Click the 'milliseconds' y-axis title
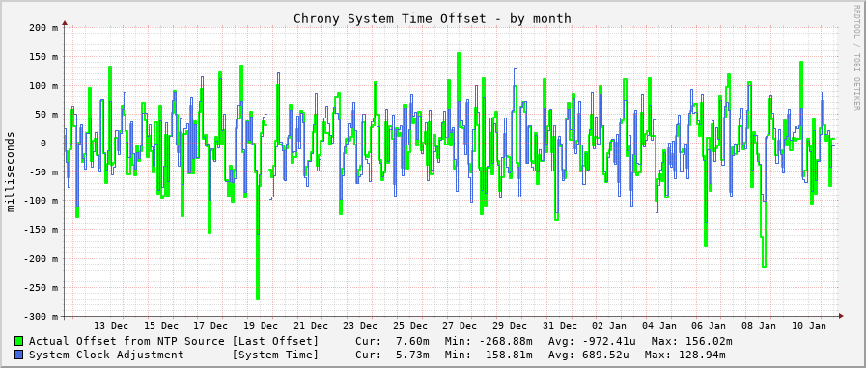Viewport: 866px width, 368px height. point(11,171)
